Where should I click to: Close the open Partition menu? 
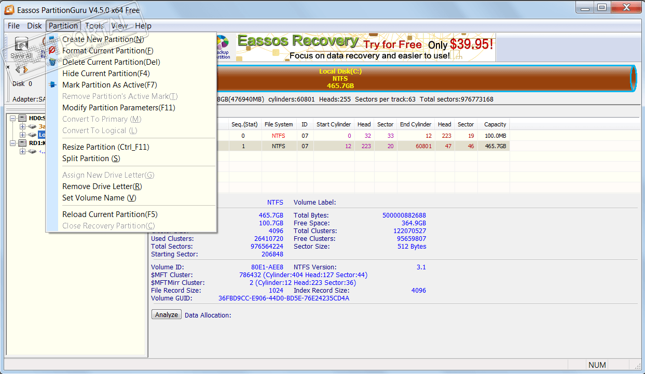(63, 26)
